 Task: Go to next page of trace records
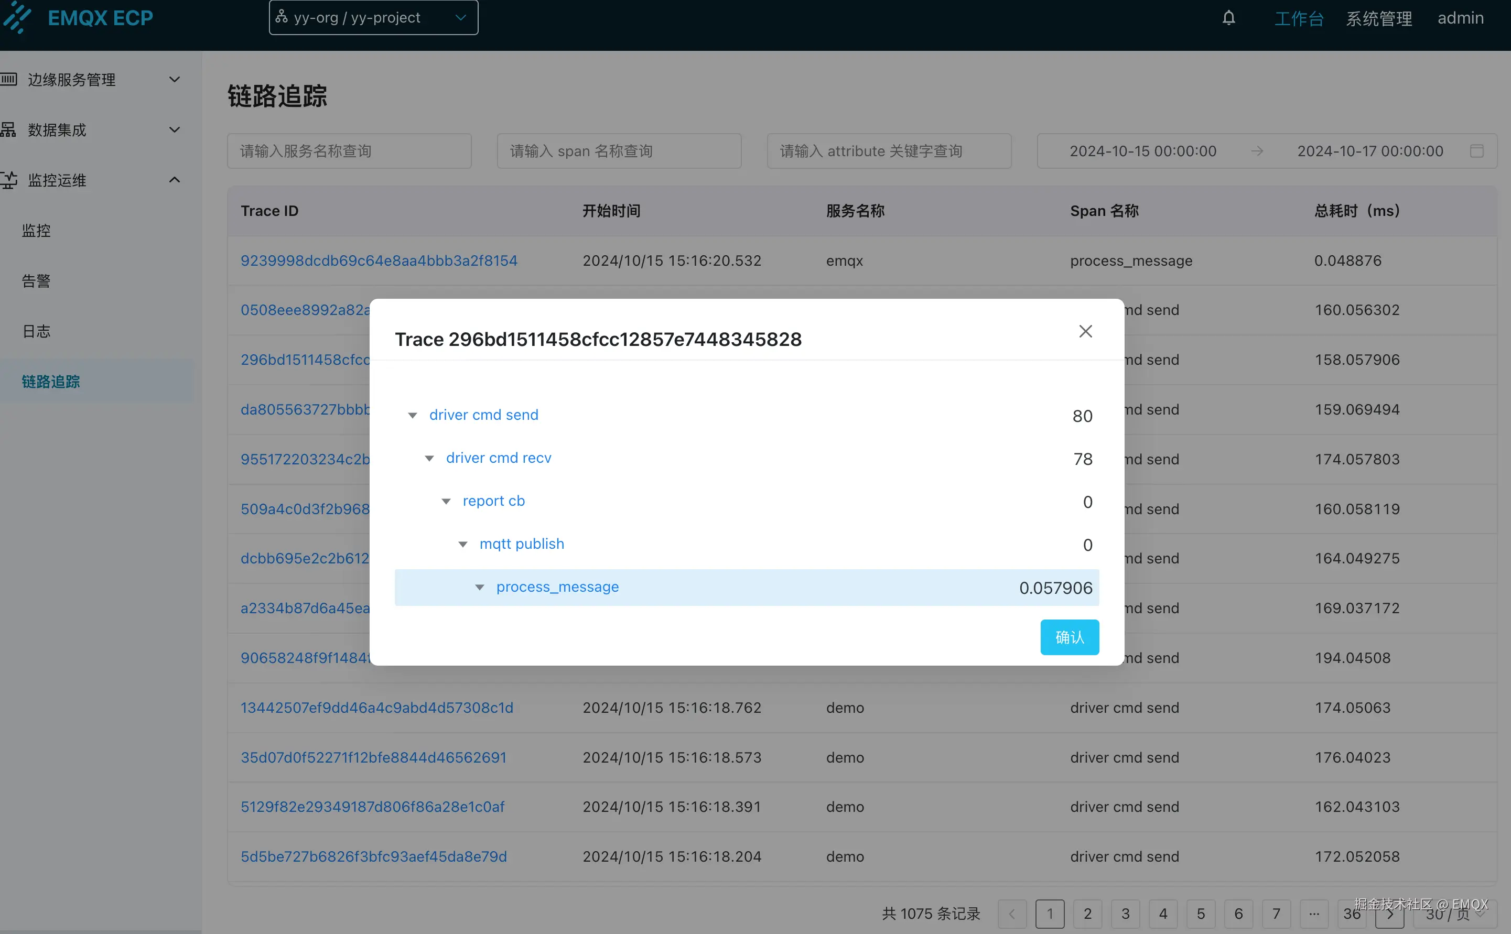(1389, 914)
